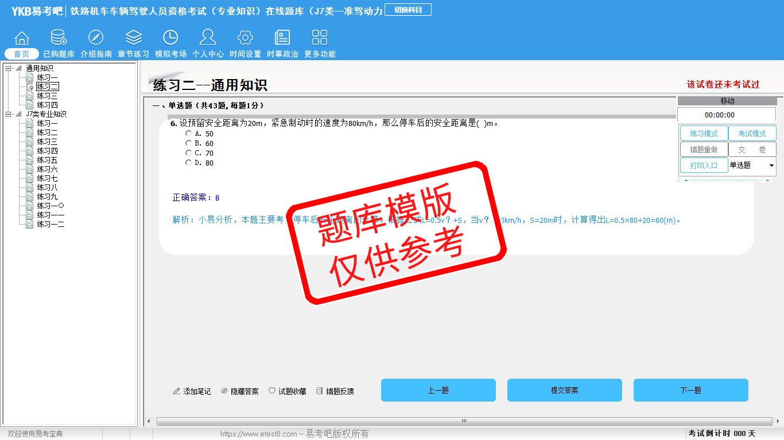Click 提交答案 to submit the answer
This screenshot has width=784, height=440.
pyautogui.click(x=565, y=390)
